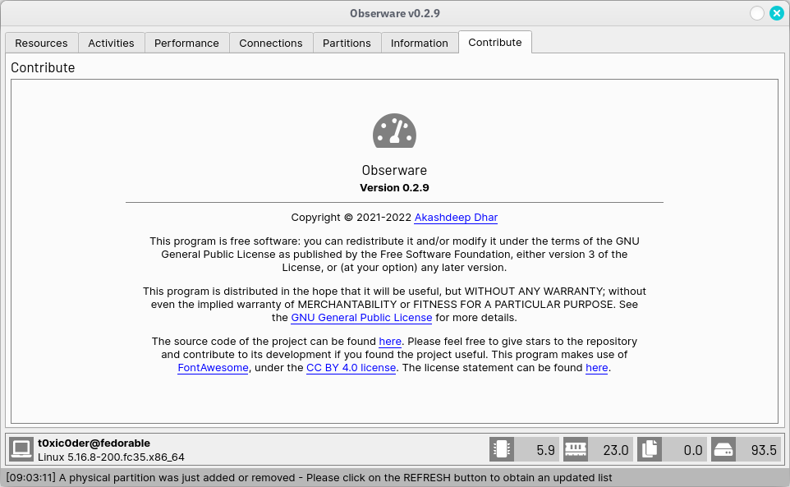Click the Obserware name below the logo
Viewport: 790px width, 487px height.
point(394,170)
